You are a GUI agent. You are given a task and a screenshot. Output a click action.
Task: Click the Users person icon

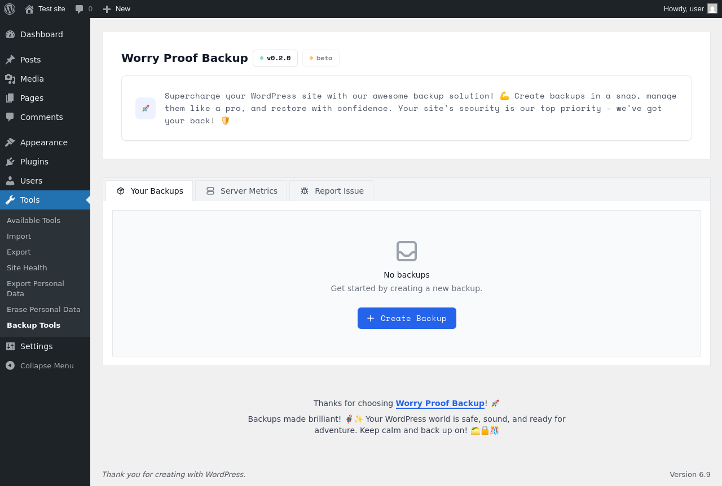point(10,181)
